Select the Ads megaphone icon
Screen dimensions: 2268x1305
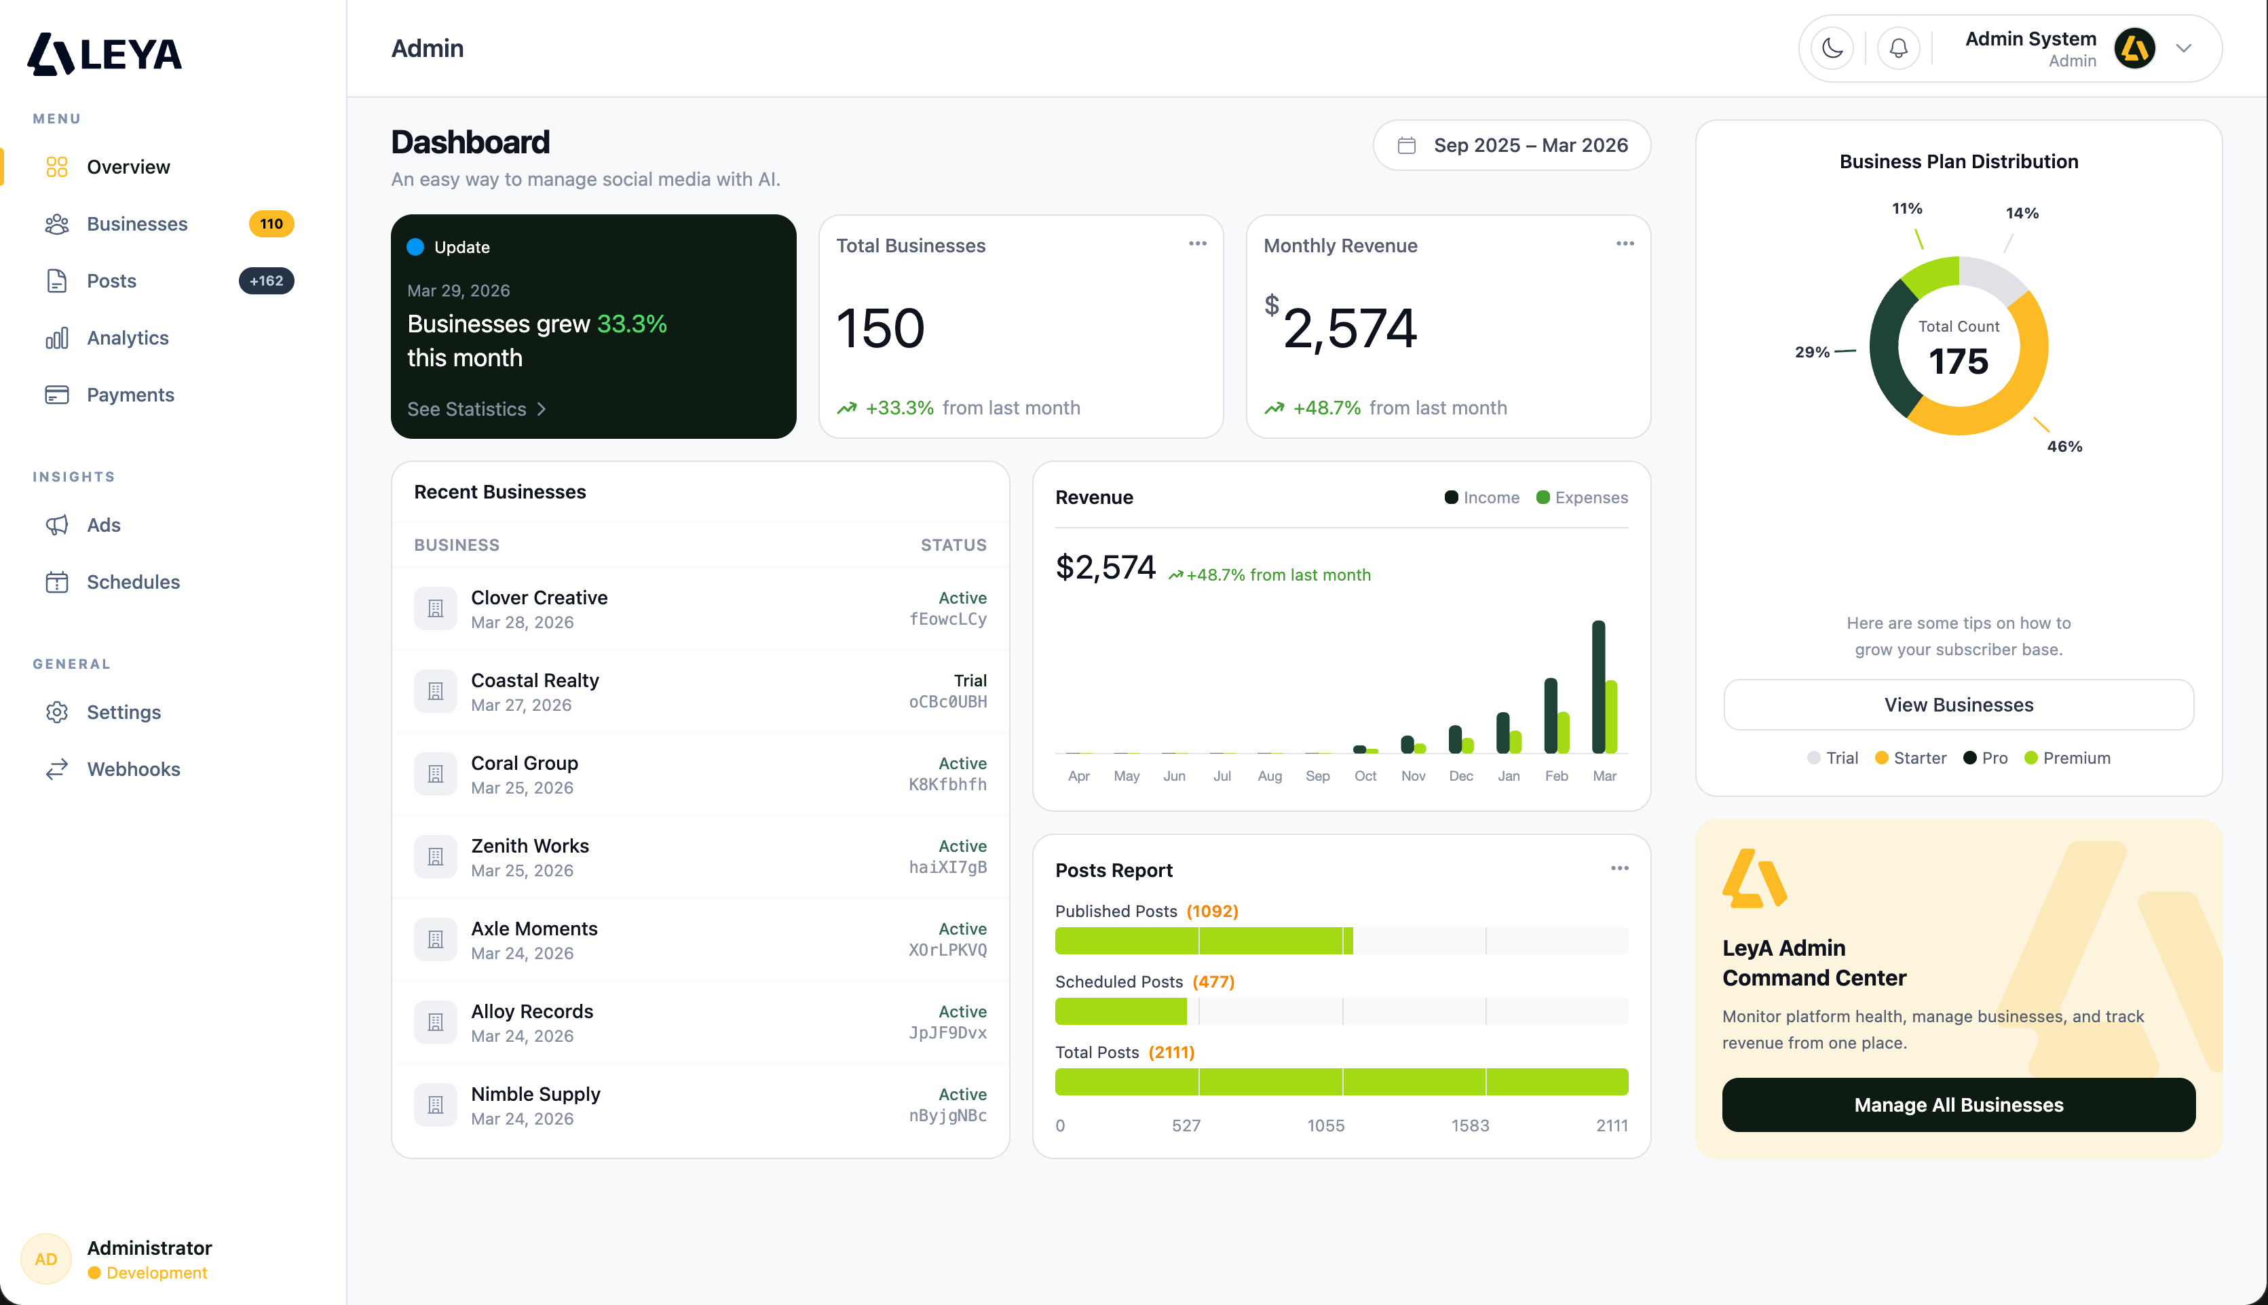[56, 524]
